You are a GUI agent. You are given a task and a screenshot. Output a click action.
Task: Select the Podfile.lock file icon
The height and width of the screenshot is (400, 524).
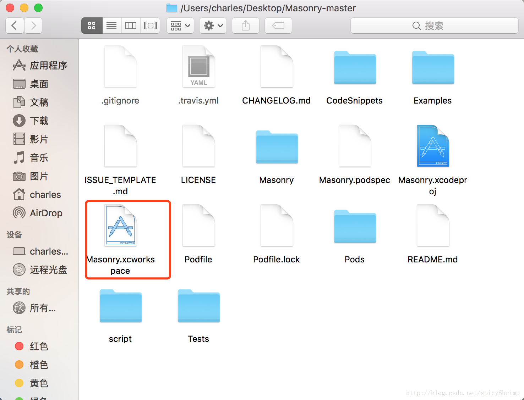(277, 225)
